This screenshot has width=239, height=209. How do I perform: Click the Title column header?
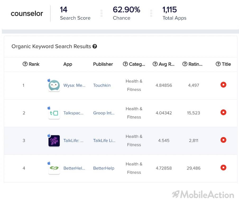(226, 64)
